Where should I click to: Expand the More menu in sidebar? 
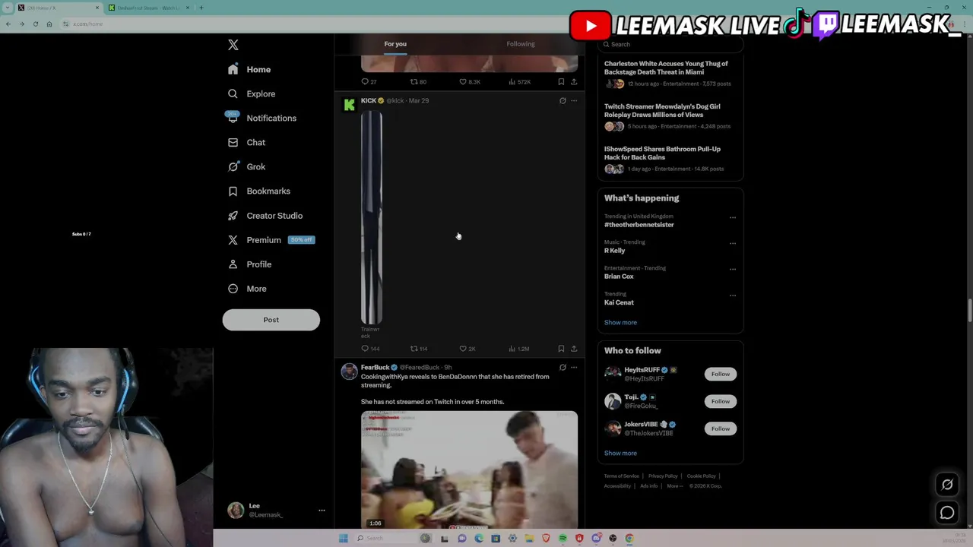point(247,289)
